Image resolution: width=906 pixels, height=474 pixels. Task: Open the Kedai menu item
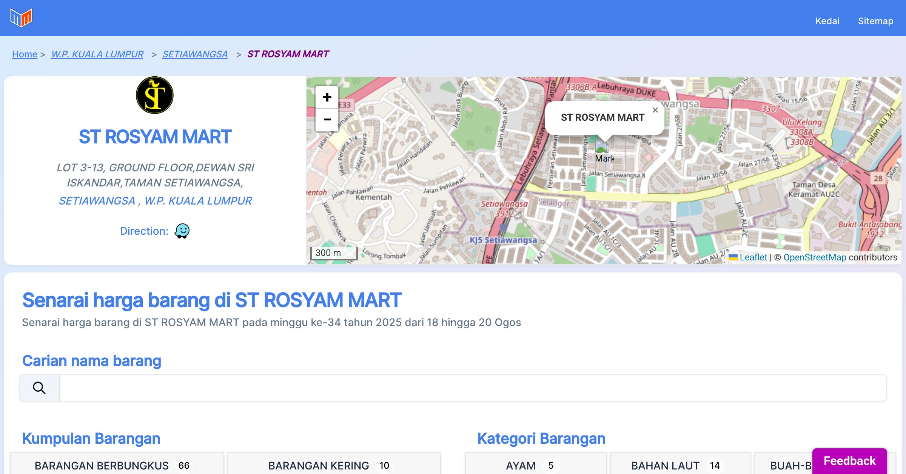tap(827, 21)
